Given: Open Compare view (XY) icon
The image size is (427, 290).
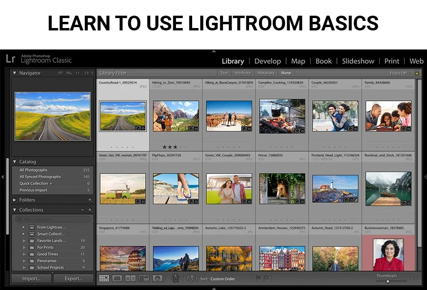Looking at the screenshot, I should click(130, 278).
